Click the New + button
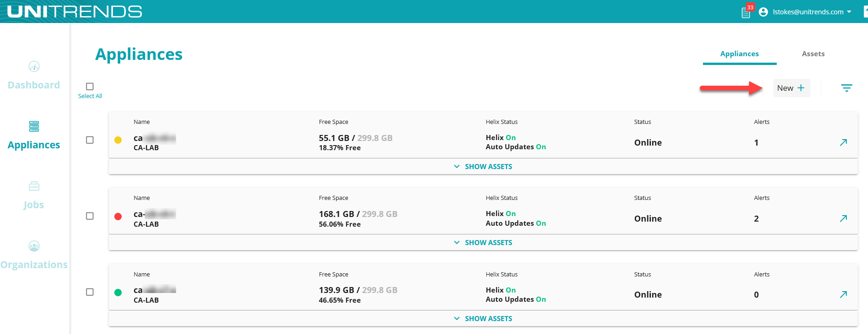868x334 pixels. (791, 88)
